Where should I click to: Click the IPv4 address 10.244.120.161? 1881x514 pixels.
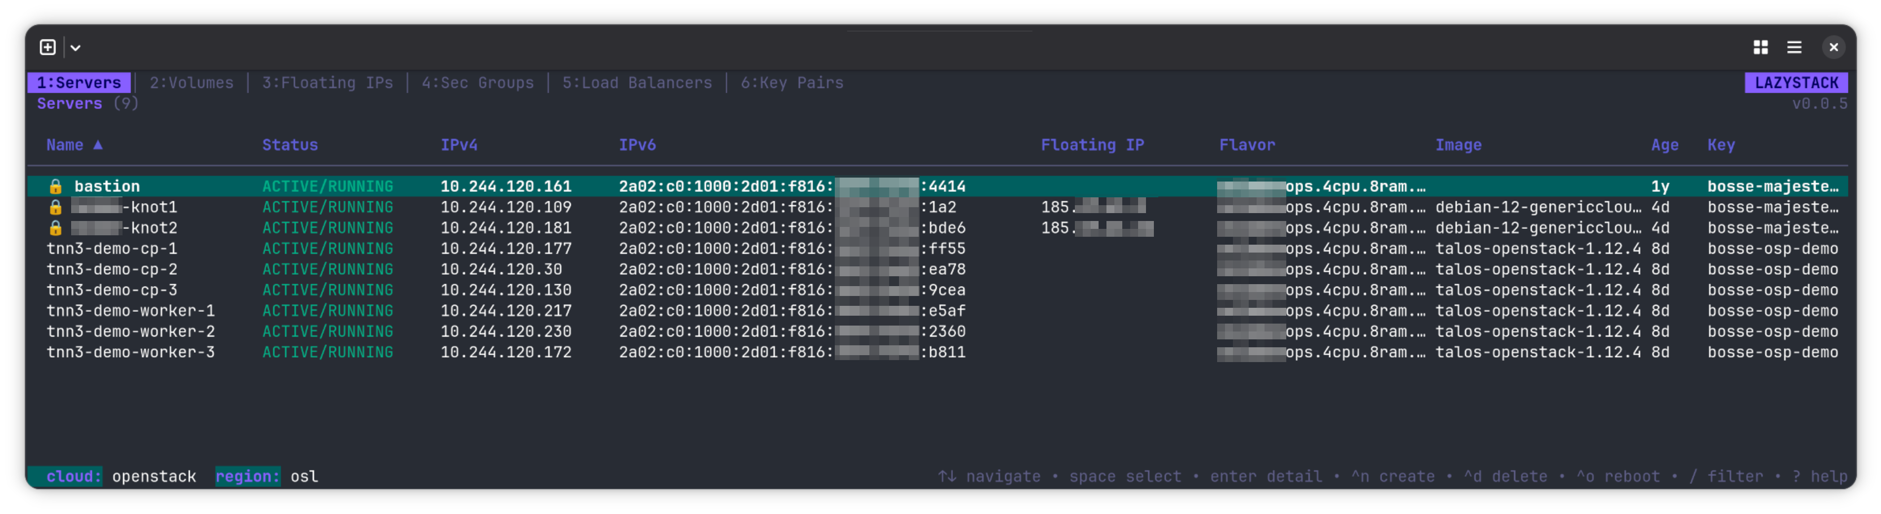pos(505,186)
